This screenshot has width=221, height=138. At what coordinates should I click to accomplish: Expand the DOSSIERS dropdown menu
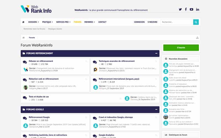point(33,22)
